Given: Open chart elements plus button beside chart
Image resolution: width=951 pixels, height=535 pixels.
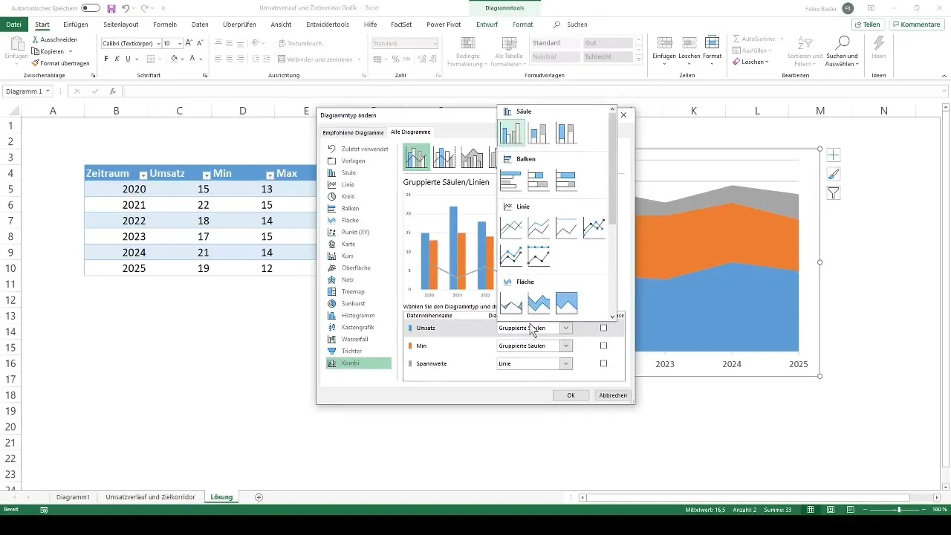Looking at the screenshot, I should [x=834, y=155].
